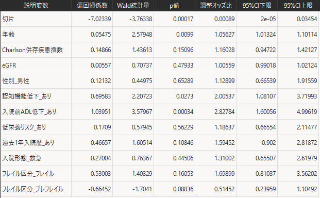Screen dimensions: 320x198
Task: Click odds ratio cell 0.00089
Action: (216, 19)
